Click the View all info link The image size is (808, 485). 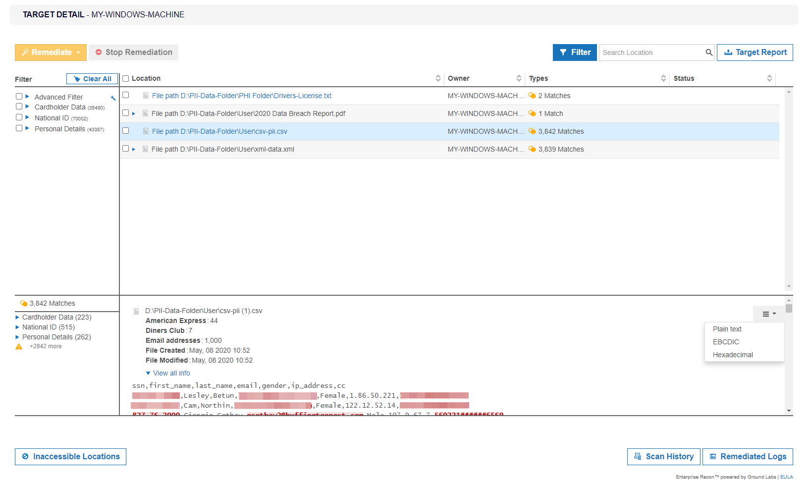(171, 373)
